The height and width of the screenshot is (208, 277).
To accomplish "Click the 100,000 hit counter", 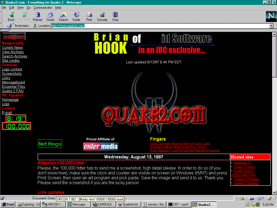I will coord(17,126).
